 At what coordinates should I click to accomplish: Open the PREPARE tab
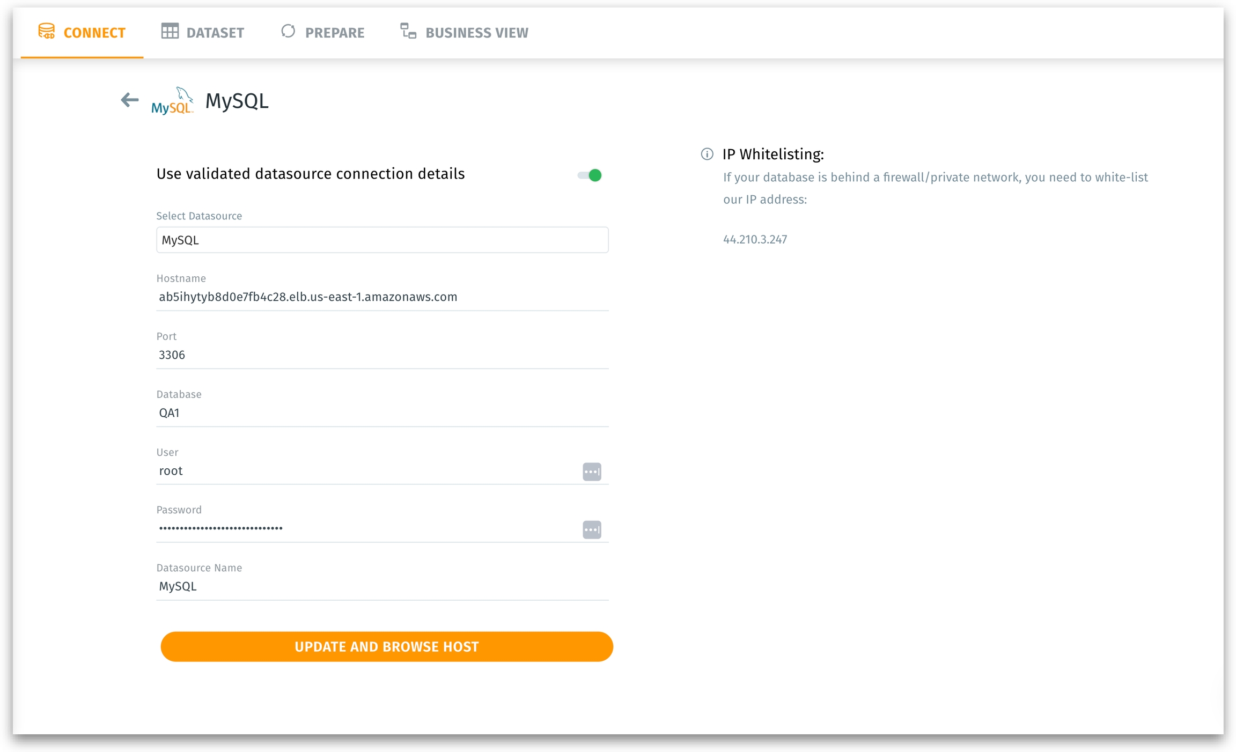click(334, 33)
